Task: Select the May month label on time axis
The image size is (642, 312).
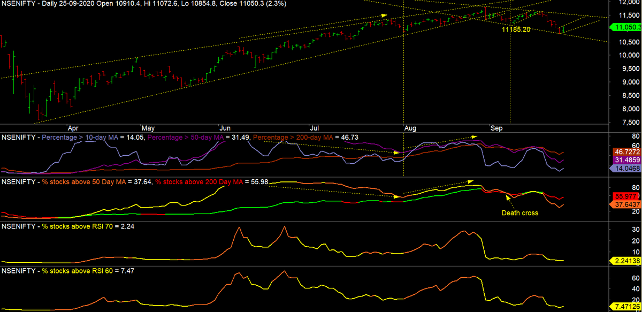Action: click(x=148, y=128)
